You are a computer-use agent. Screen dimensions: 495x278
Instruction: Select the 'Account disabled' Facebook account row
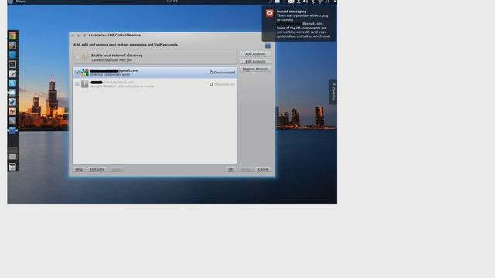155,84
